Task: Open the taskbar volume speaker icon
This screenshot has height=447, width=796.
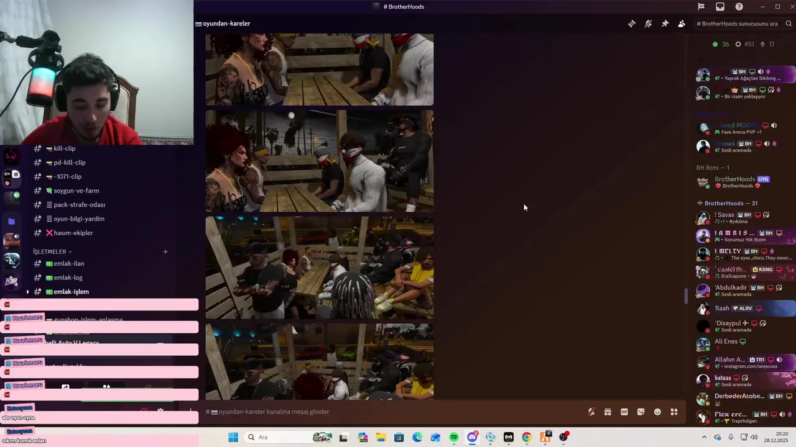Action: click(754, 437)
